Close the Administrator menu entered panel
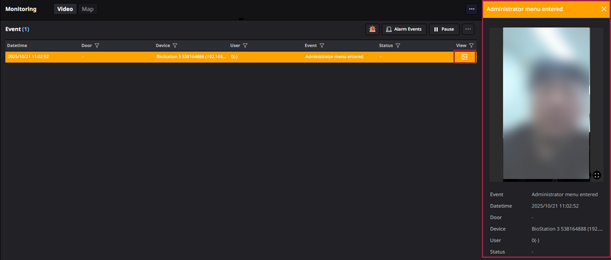 (604, 9)
